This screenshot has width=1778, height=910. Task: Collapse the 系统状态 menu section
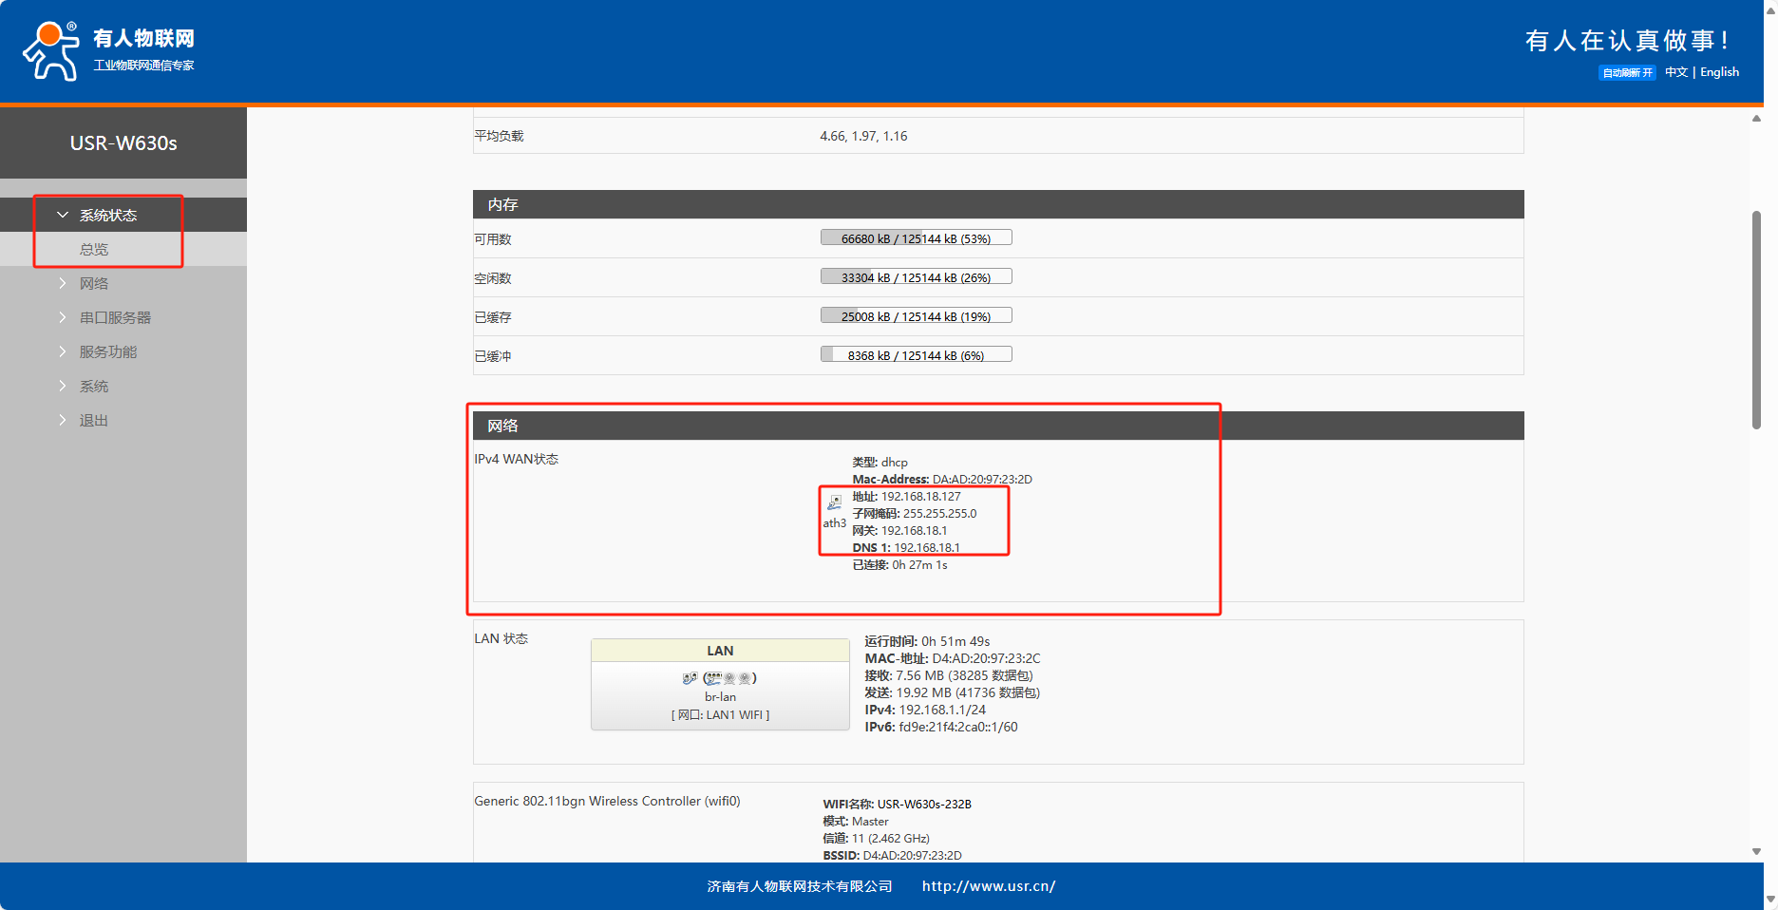click(107, 216)
